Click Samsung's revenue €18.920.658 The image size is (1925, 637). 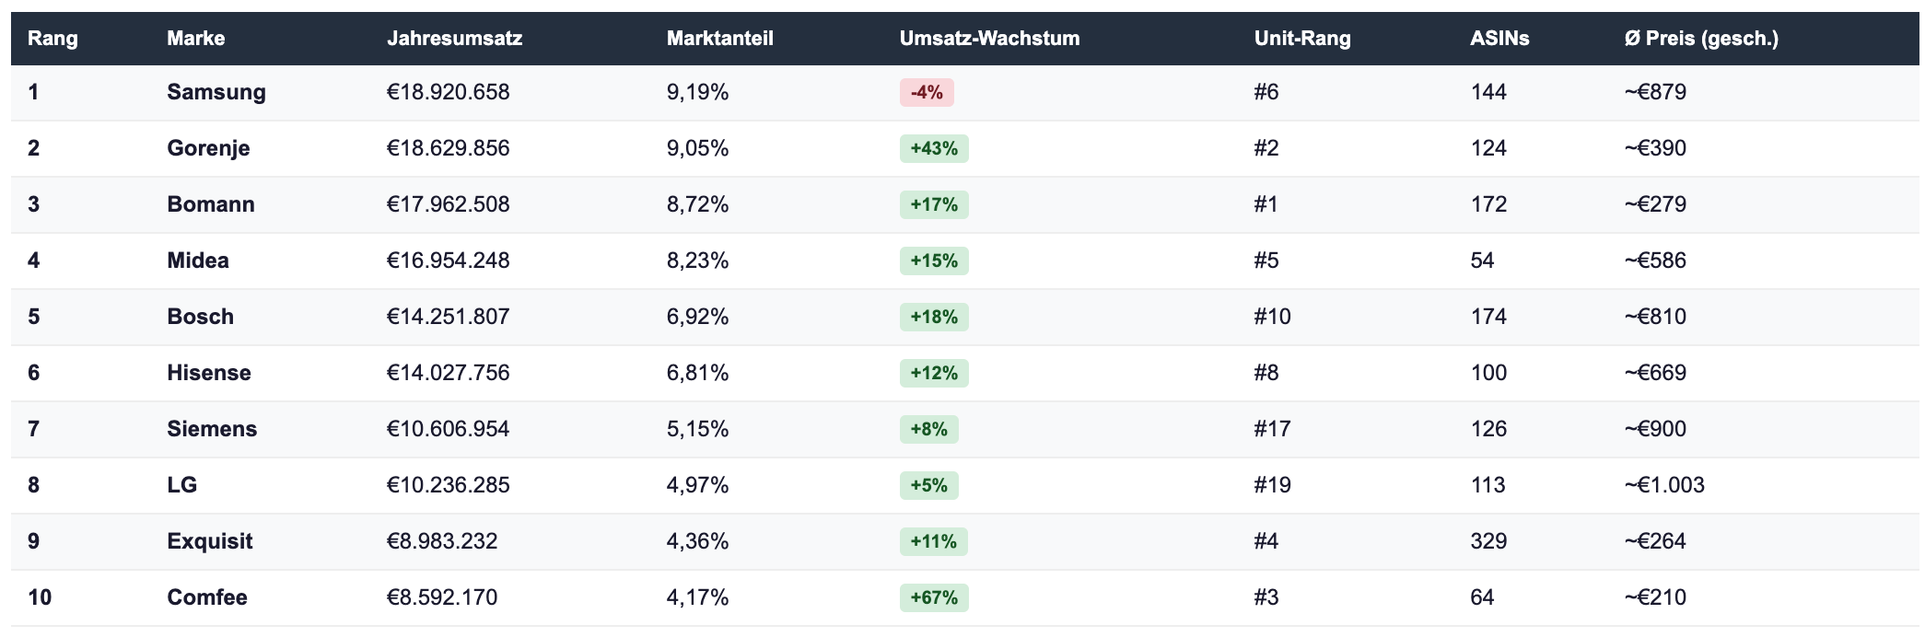pyautogui.click(x=448, y=92)
